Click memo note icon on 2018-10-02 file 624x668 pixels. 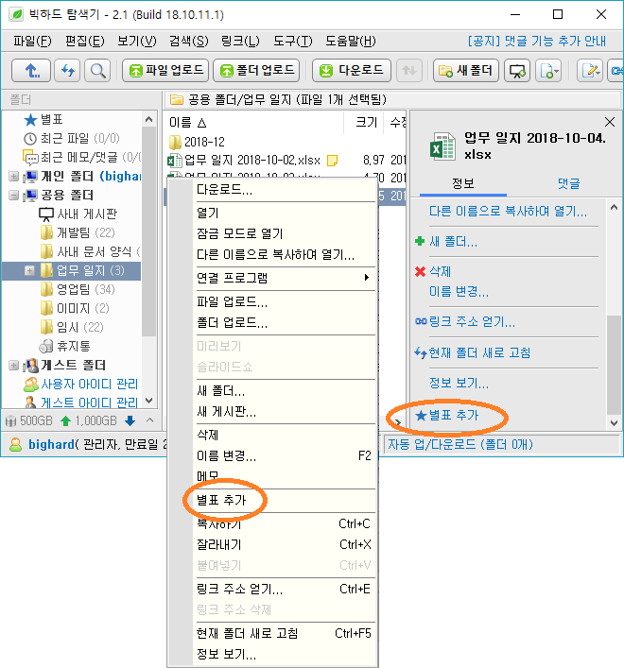point(332,161)
